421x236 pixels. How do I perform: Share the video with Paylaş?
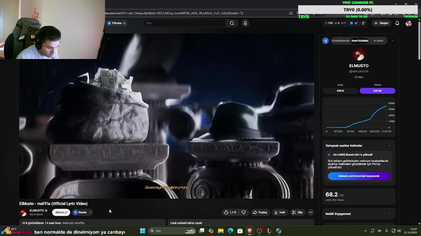pyautogui.click(x=260, y=212)
